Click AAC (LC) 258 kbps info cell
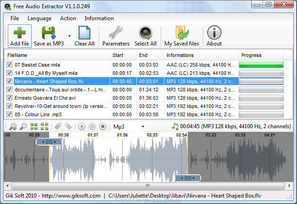The height and width of the screenshot is (204, 297). point(201,65)
